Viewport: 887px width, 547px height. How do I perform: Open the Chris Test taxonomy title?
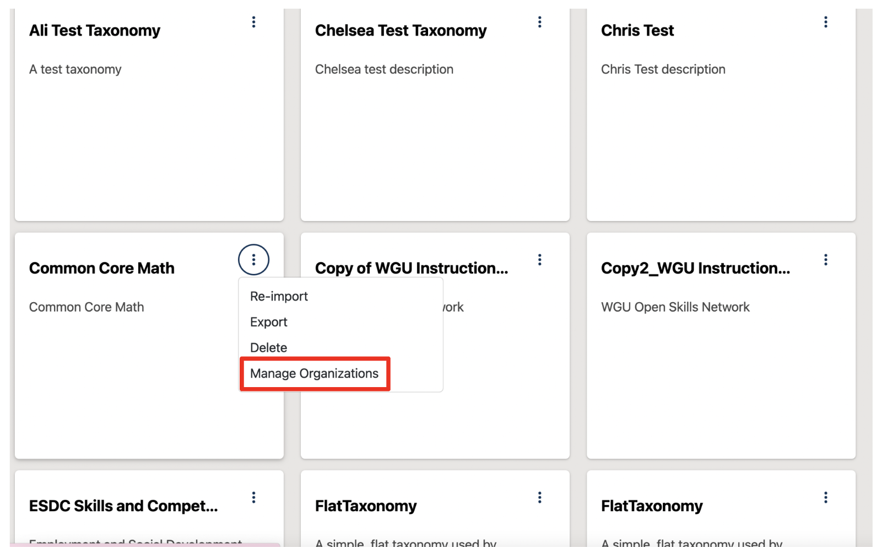(637, 31)
